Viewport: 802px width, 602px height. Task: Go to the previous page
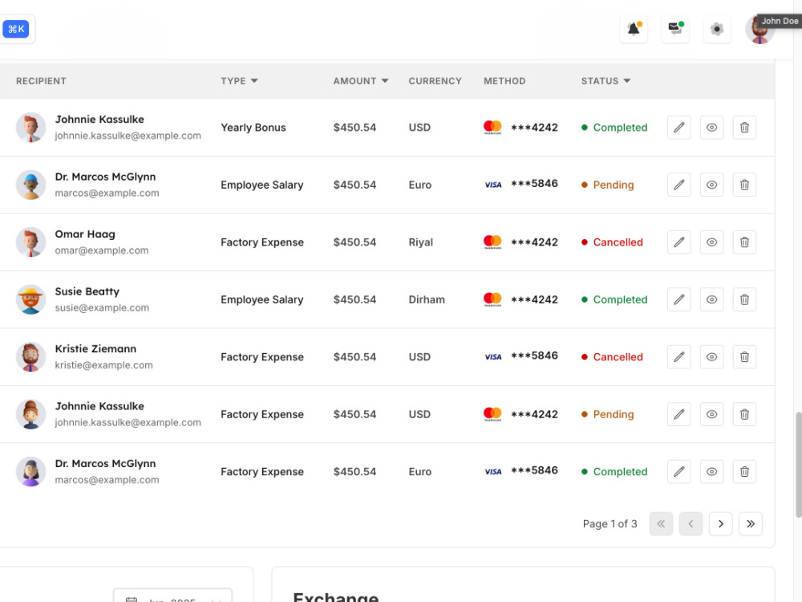point(691,523)
